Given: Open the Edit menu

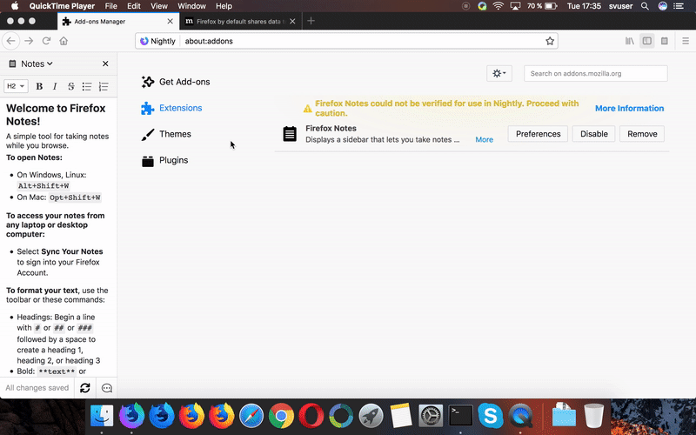Looking at the screenshot, I should pyautogui.click(x=134, y=6).
